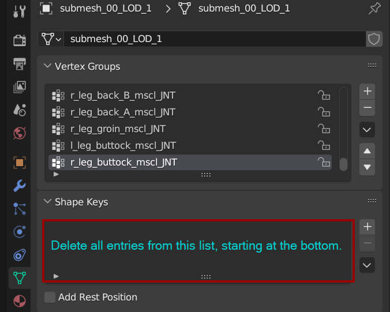The height and width of the screenshot is (312, 390).
Task: Open vertex group specials dropdown menu
Action: point(367,129)
